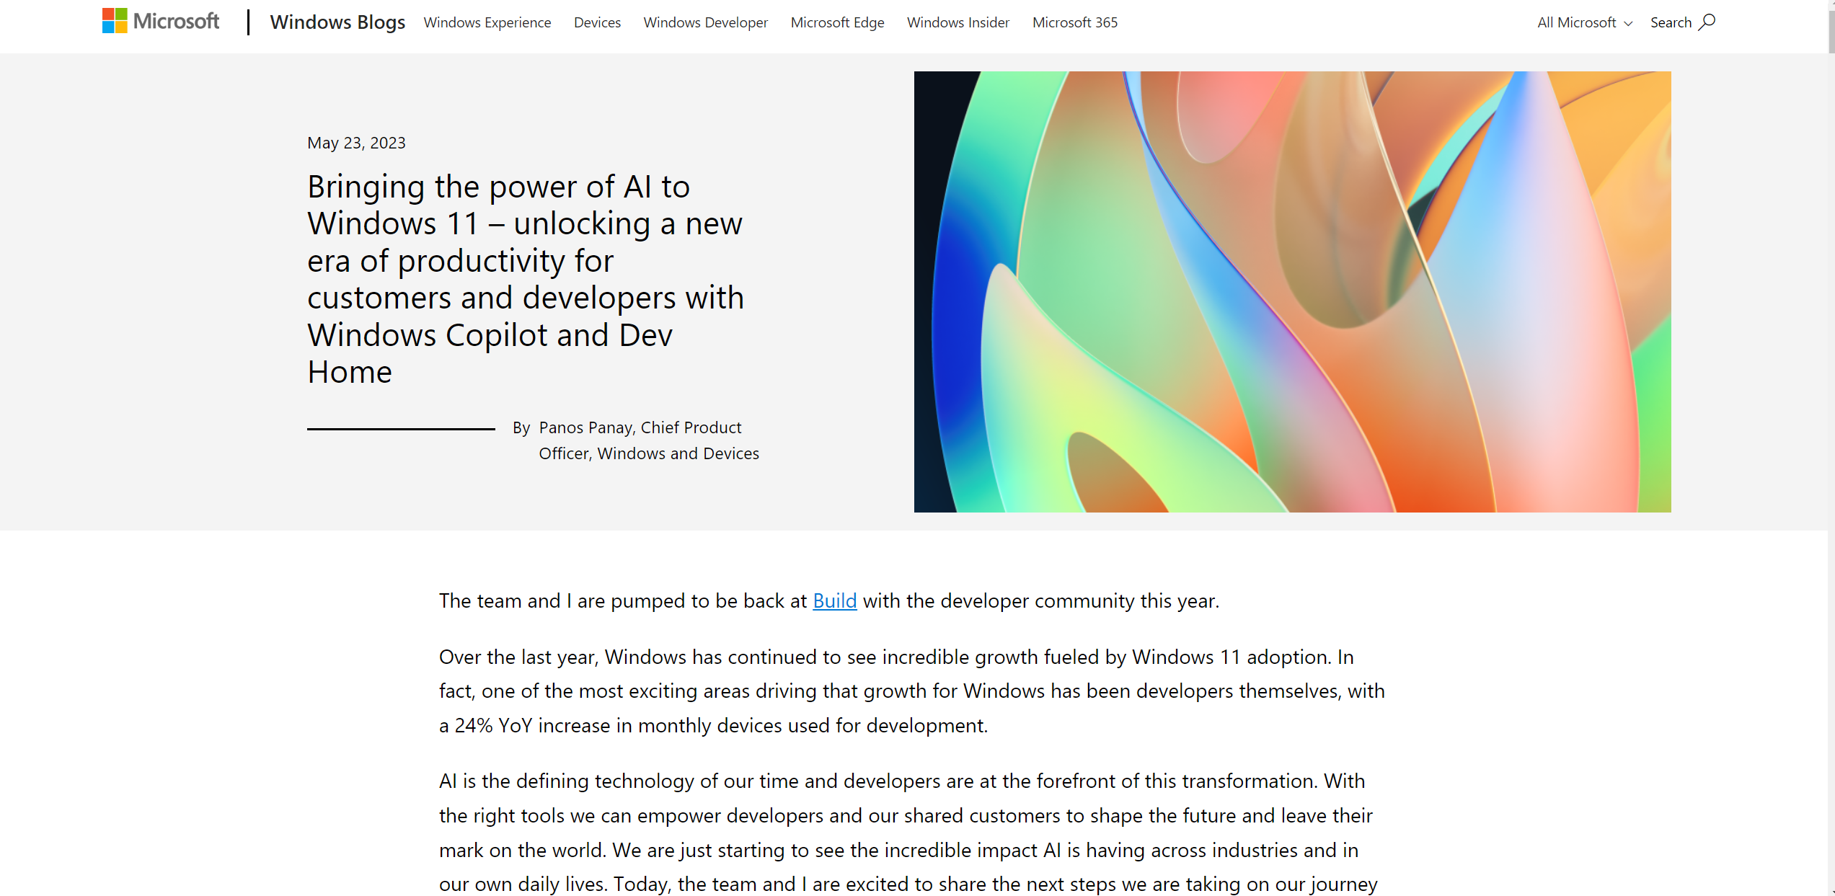The image size is (1835, 896).
Task: Select the Microsoft Edge navigation tab
Action: tap(839, 22)
